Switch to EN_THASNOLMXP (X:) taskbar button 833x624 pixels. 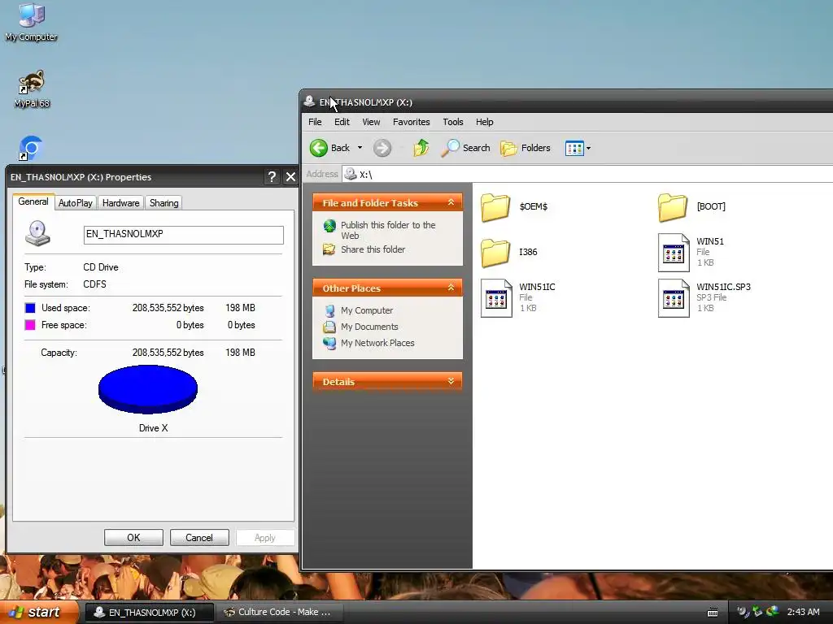150,613
